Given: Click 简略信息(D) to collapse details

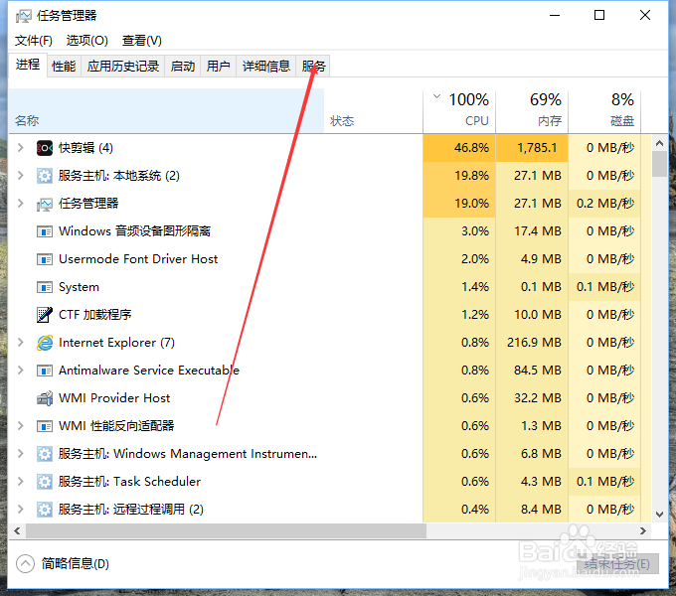Looking at the screenshot, I should point(63,563).
